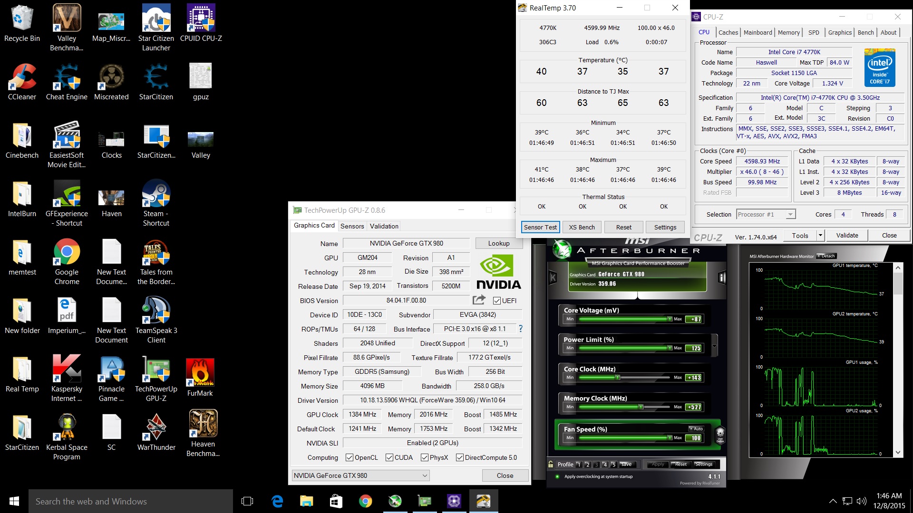Click the Core Clock +143 value field
The height and width of the screenshot is (513, 913).
(x=693, y=378)
